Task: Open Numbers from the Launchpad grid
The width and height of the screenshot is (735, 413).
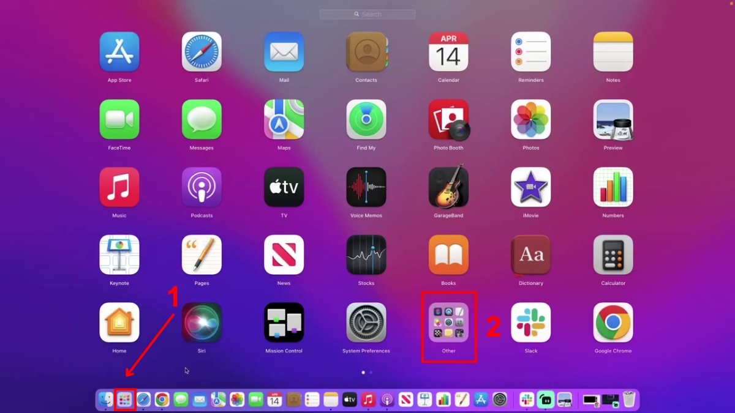Action: tap(613, 187)
